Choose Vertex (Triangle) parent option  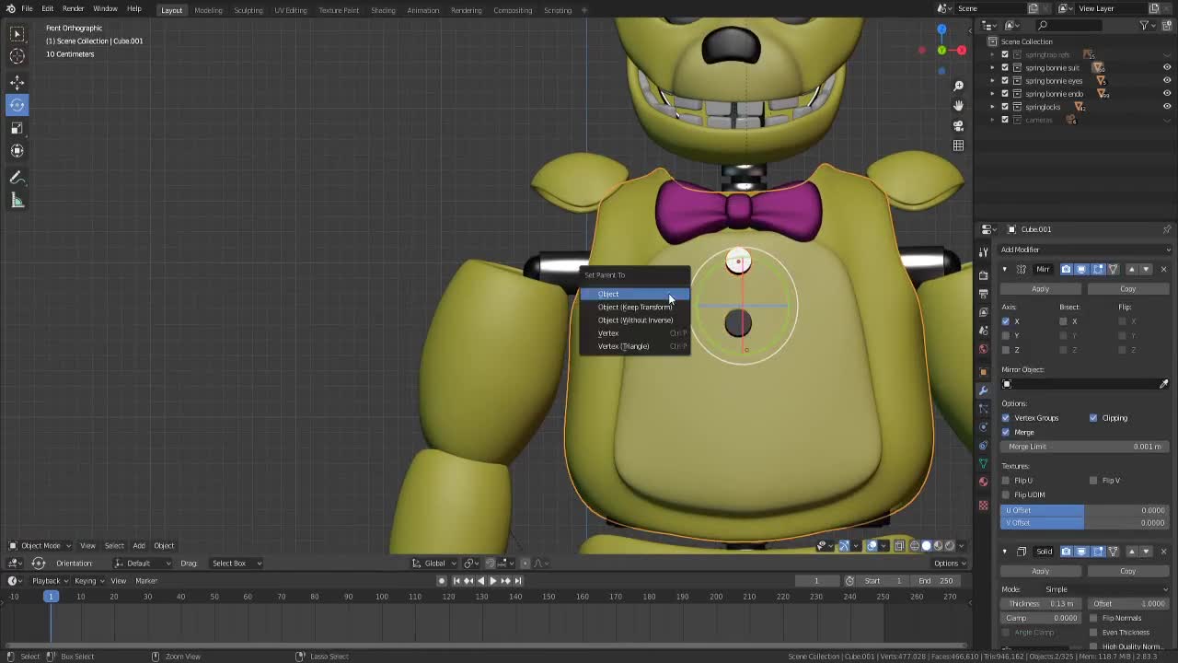[634, 346]
